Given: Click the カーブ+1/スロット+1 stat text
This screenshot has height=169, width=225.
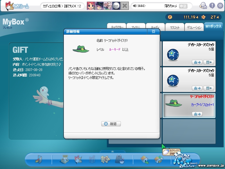Looking at the screenshot, I should point(202,105).
